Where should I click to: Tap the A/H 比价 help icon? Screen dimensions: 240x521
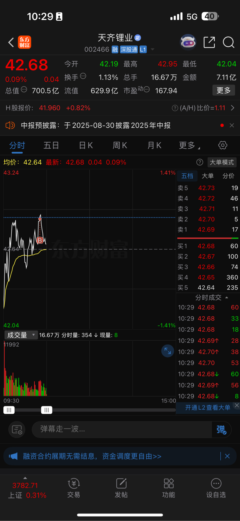(x=175, y=108)
